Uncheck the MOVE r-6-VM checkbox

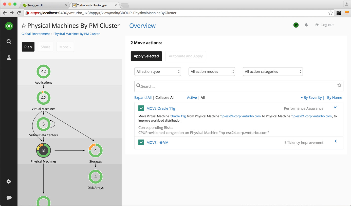click(x=141, y=142)
